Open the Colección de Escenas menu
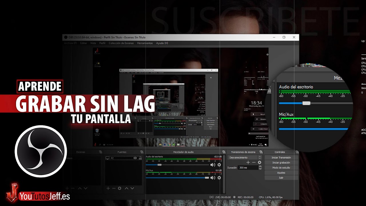366x206 pixels. coord(121,43)
